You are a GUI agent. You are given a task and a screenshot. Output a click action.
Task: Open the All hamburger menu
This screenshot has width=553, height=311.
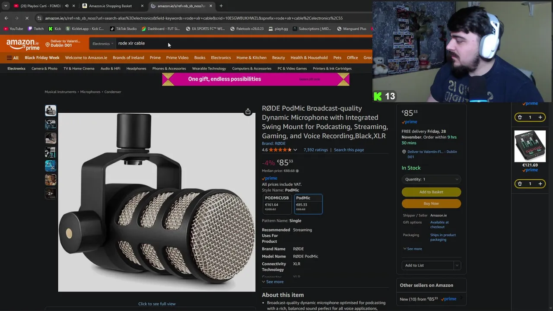point(13,57)
